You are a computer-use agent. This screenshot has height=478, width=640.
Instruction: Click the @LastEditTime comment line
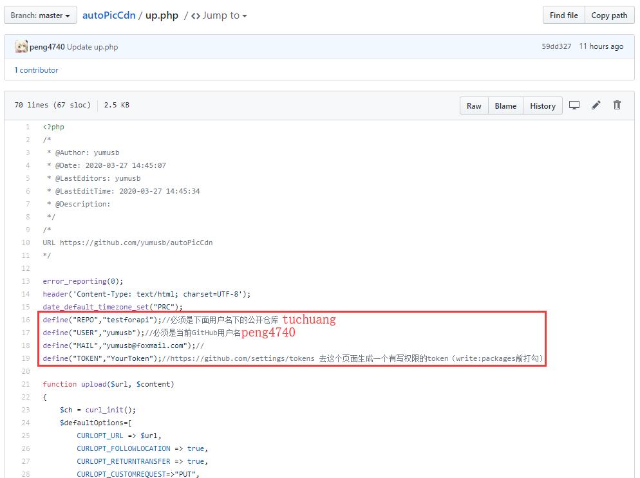tap(123, 191)
